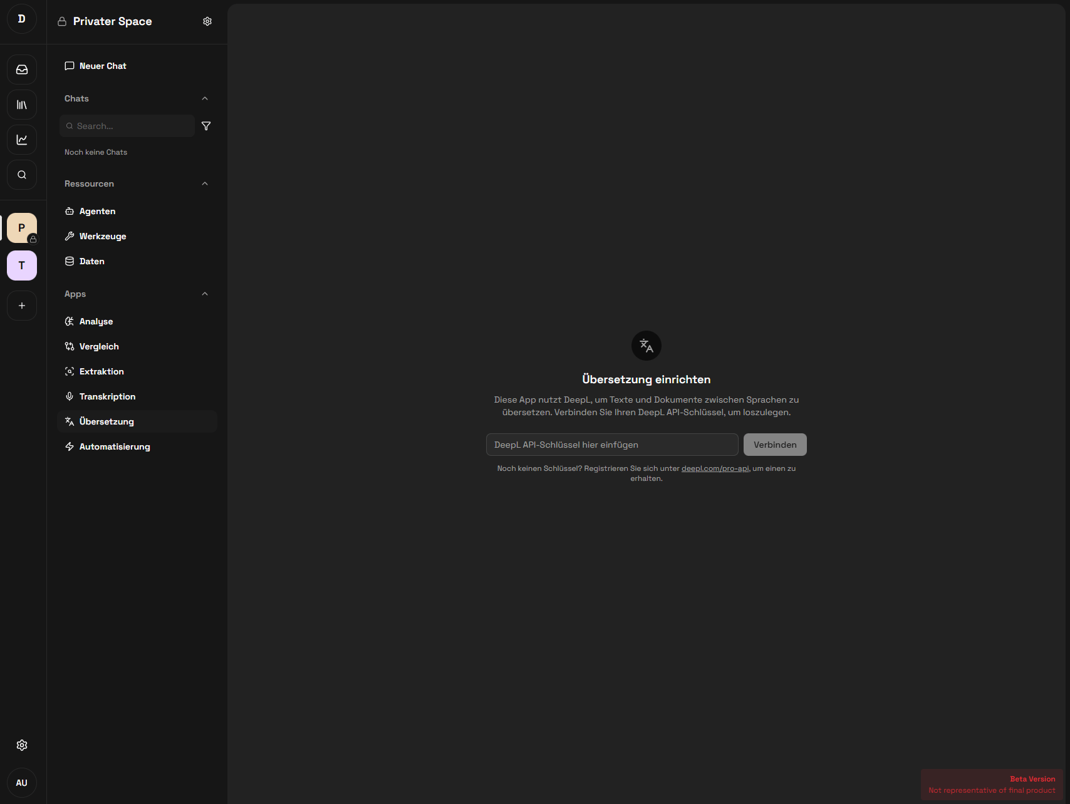This screenshot has width=1070, height=804.
Task: Click the 'Noch keine Chats' text
Action: pyautogui.click(x=96, y=152)
